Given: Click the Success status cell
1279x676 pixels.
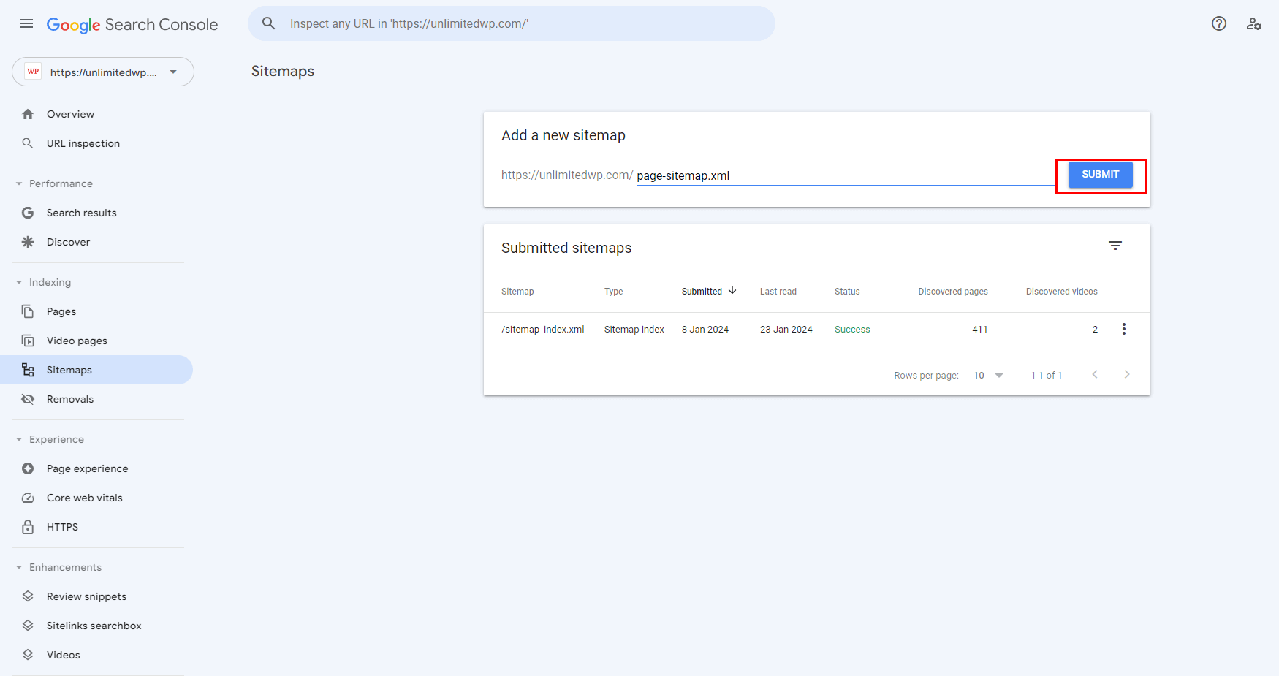Looking at the screenshot, I should 852,330.
